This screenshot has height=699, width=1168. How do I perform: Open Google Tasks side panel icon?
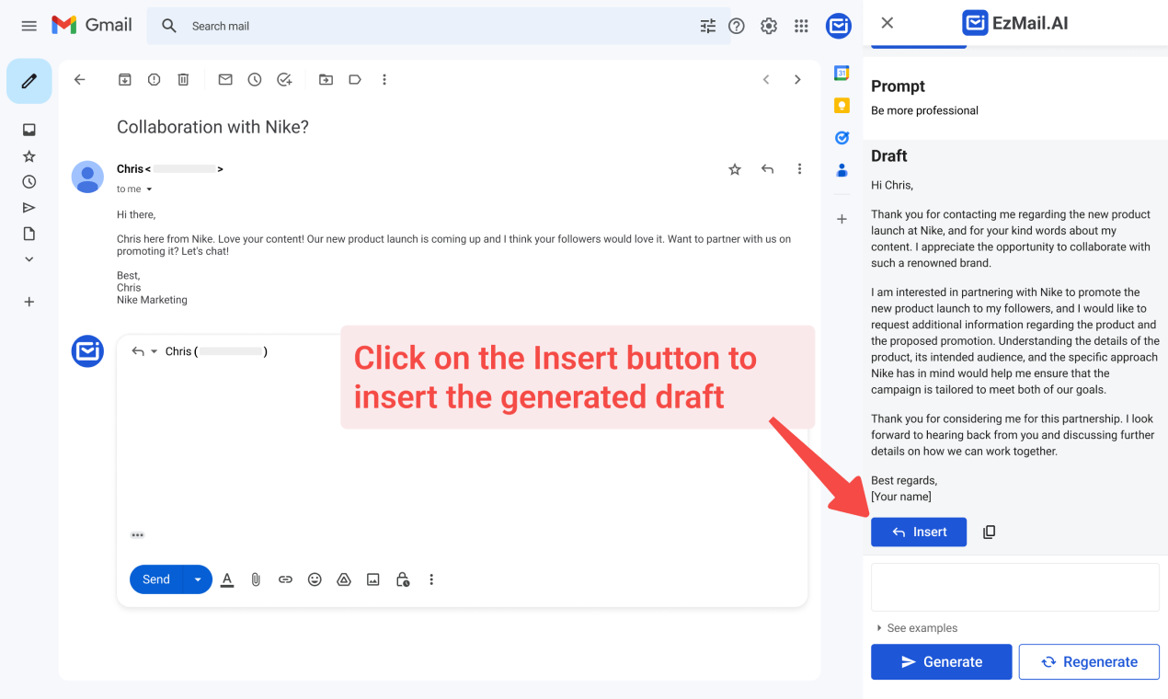coord(842,137)
